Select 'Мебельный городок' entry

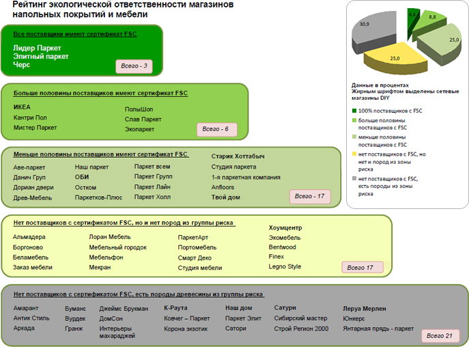click(x=118, y=247)
